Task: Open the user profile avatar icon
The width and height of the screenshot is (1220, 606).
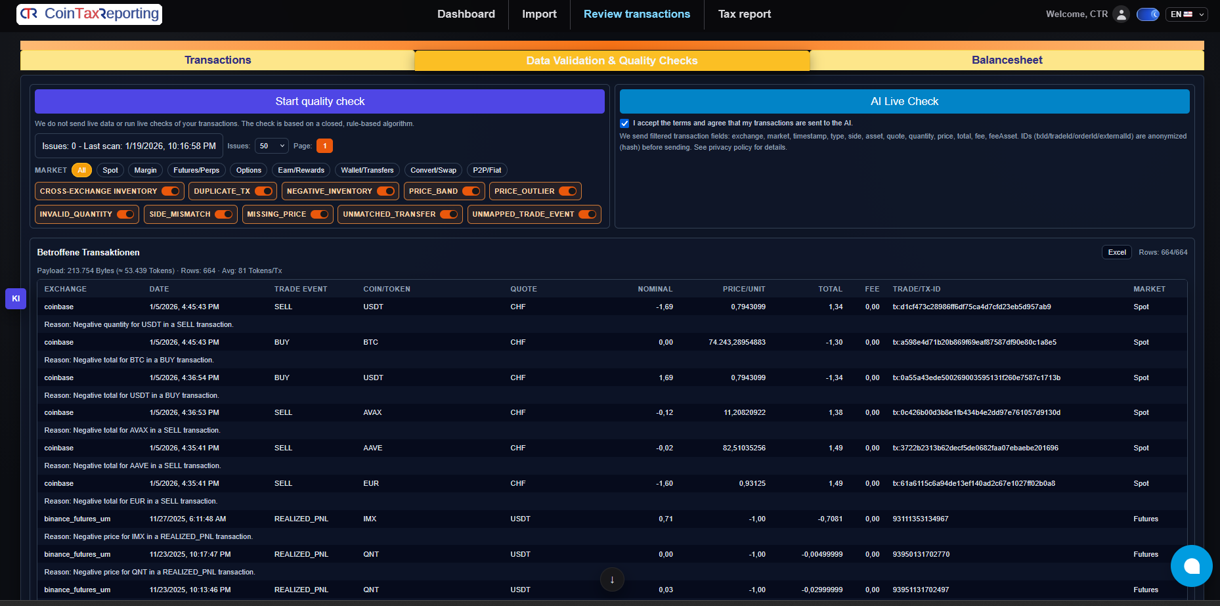Action: click(1122, 14)
